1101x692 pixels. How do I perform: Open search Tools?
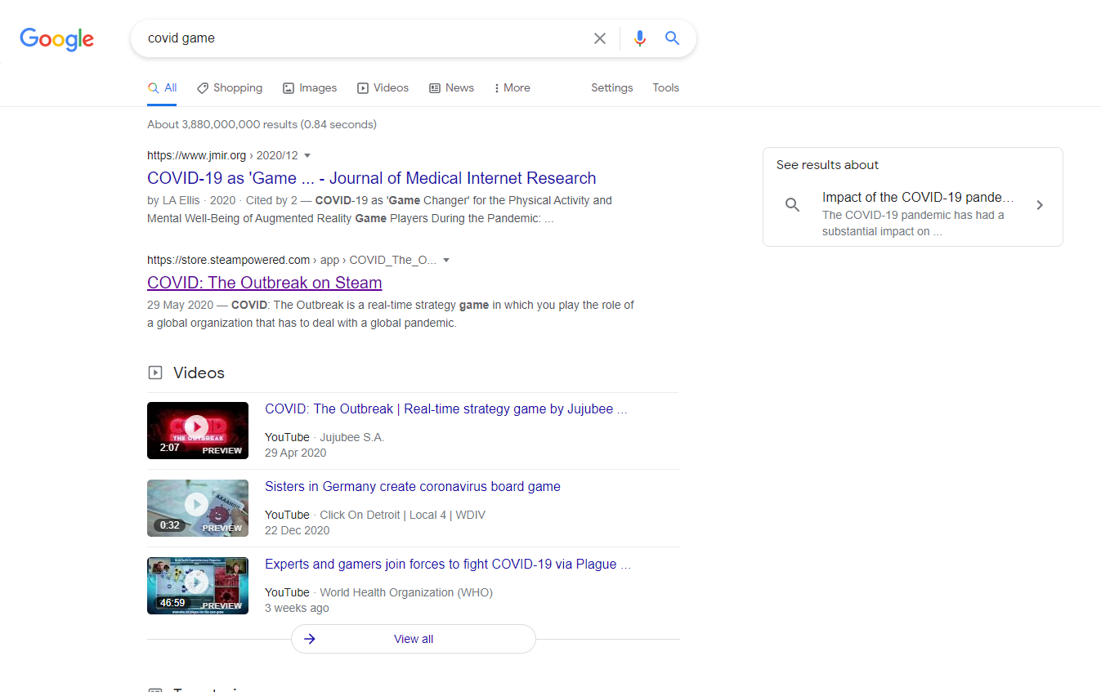pos(665,88)
